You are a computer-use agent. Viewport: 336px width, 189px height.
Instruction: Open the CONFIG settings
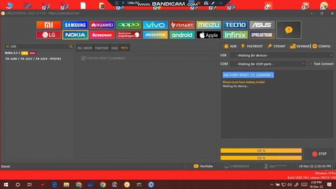pyautogui.click(x=321, y=46)
